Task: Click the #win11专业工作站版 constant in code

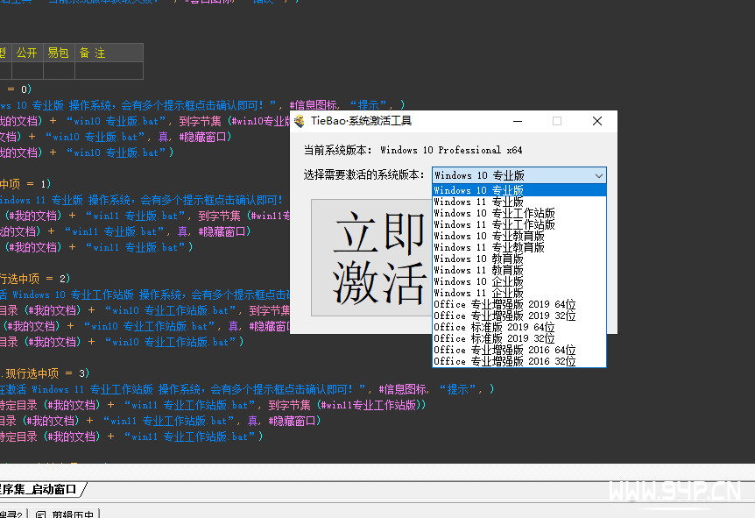Action: pyautogui.click(x=370, y=405)
